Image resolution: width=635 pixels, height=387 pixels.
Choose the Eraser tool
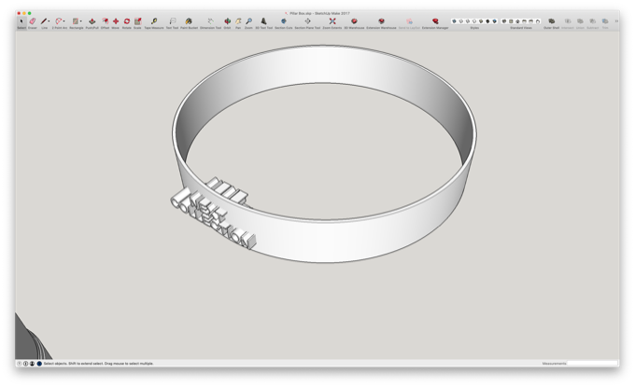[x=33, y=21]
